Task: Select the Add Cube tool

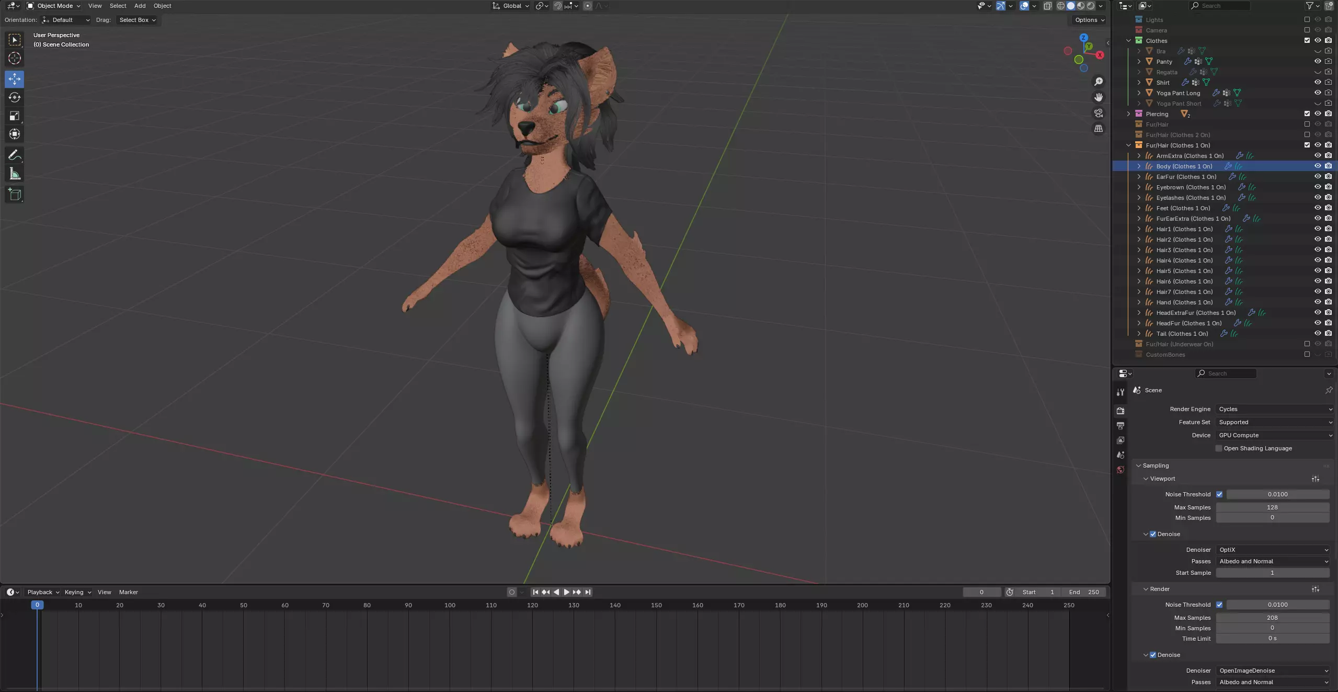Action: (x=15, y=195)
